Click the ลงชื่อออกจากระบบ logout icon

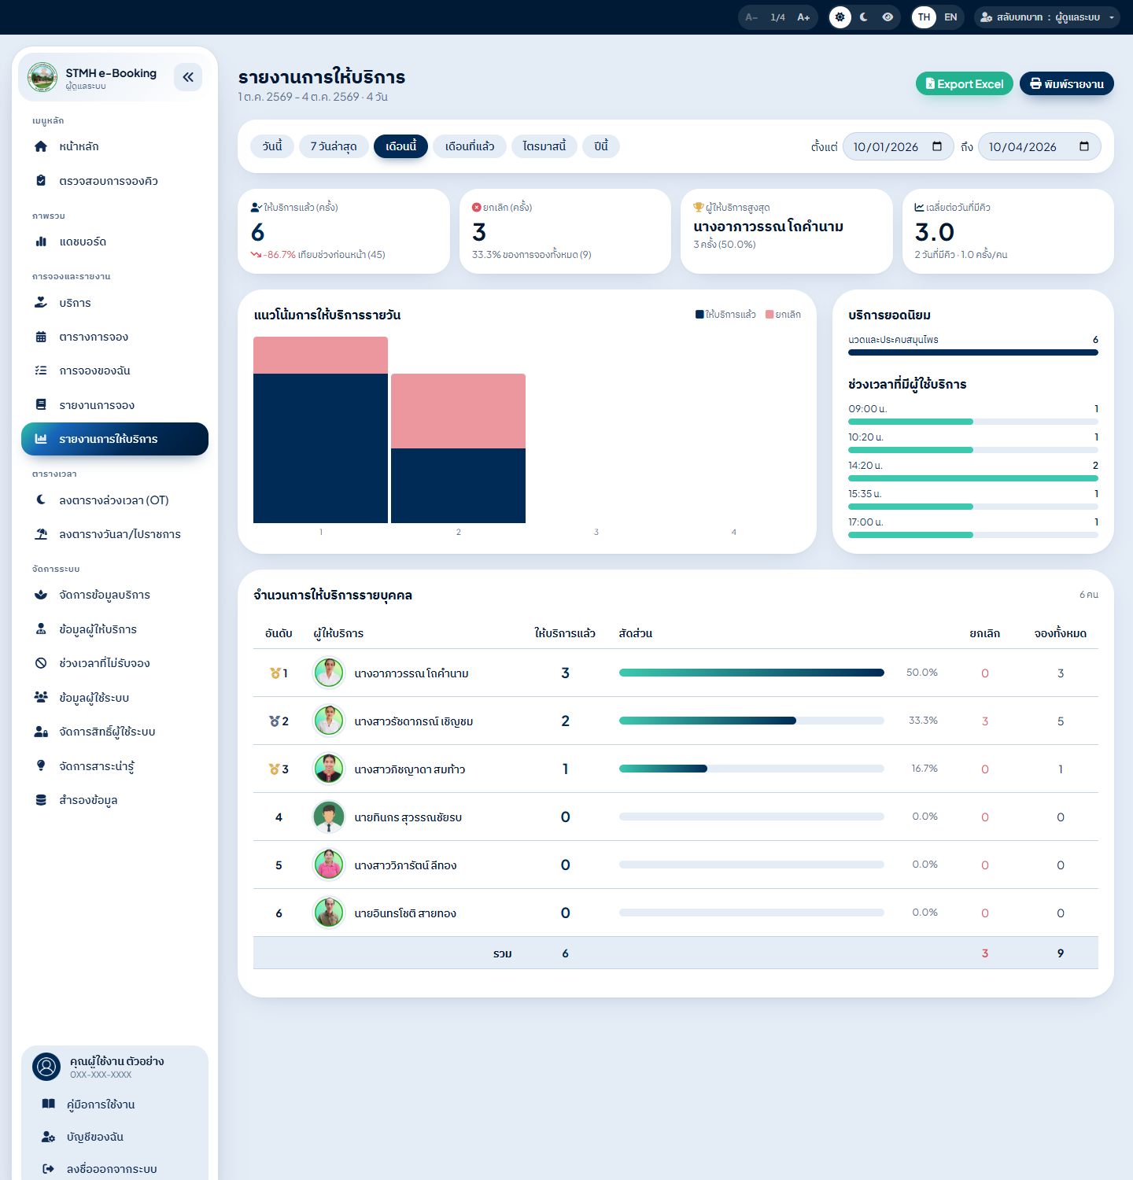(48, 1169)
